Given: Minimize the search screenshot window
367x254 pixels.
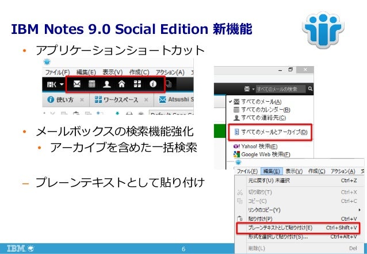Looking at the screenshot, I should [280, 70].
